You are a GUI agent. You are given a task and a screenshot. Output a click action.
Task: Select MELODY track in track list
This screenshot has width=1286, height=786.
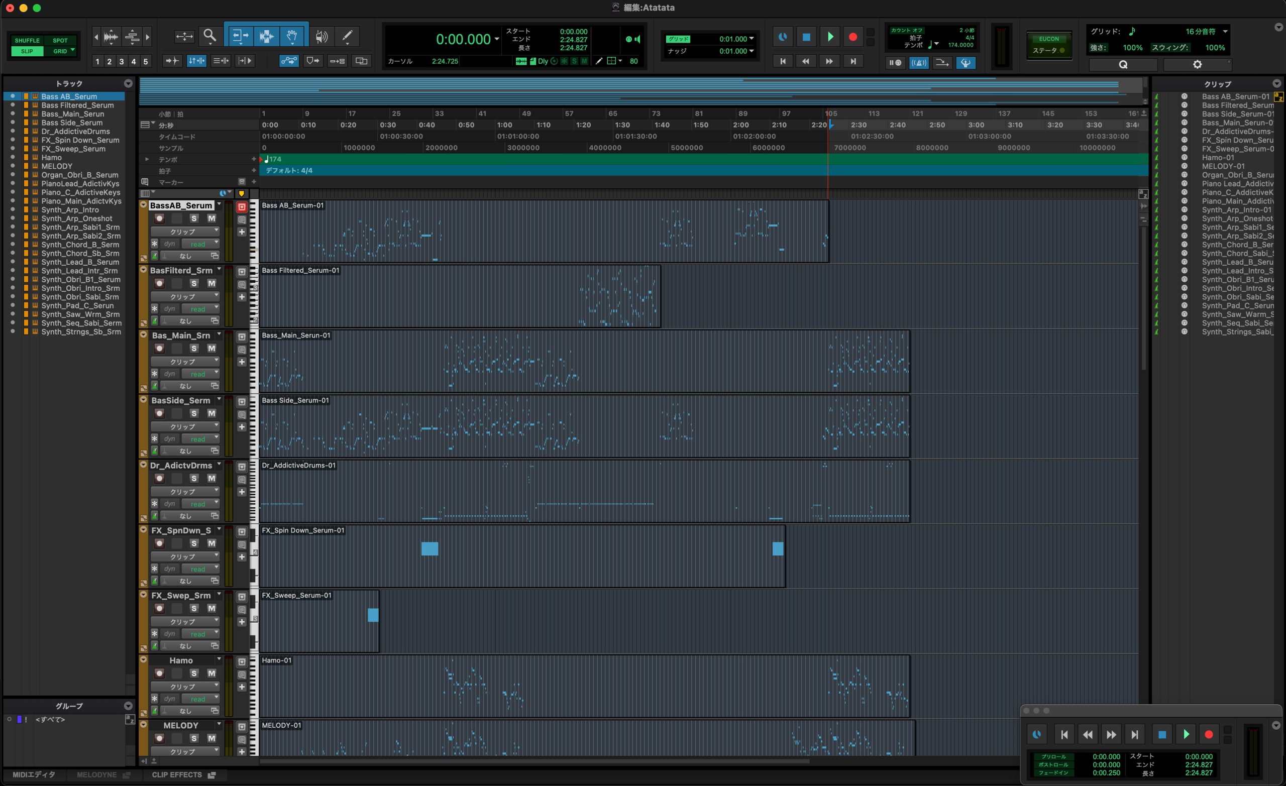point(57,166)
